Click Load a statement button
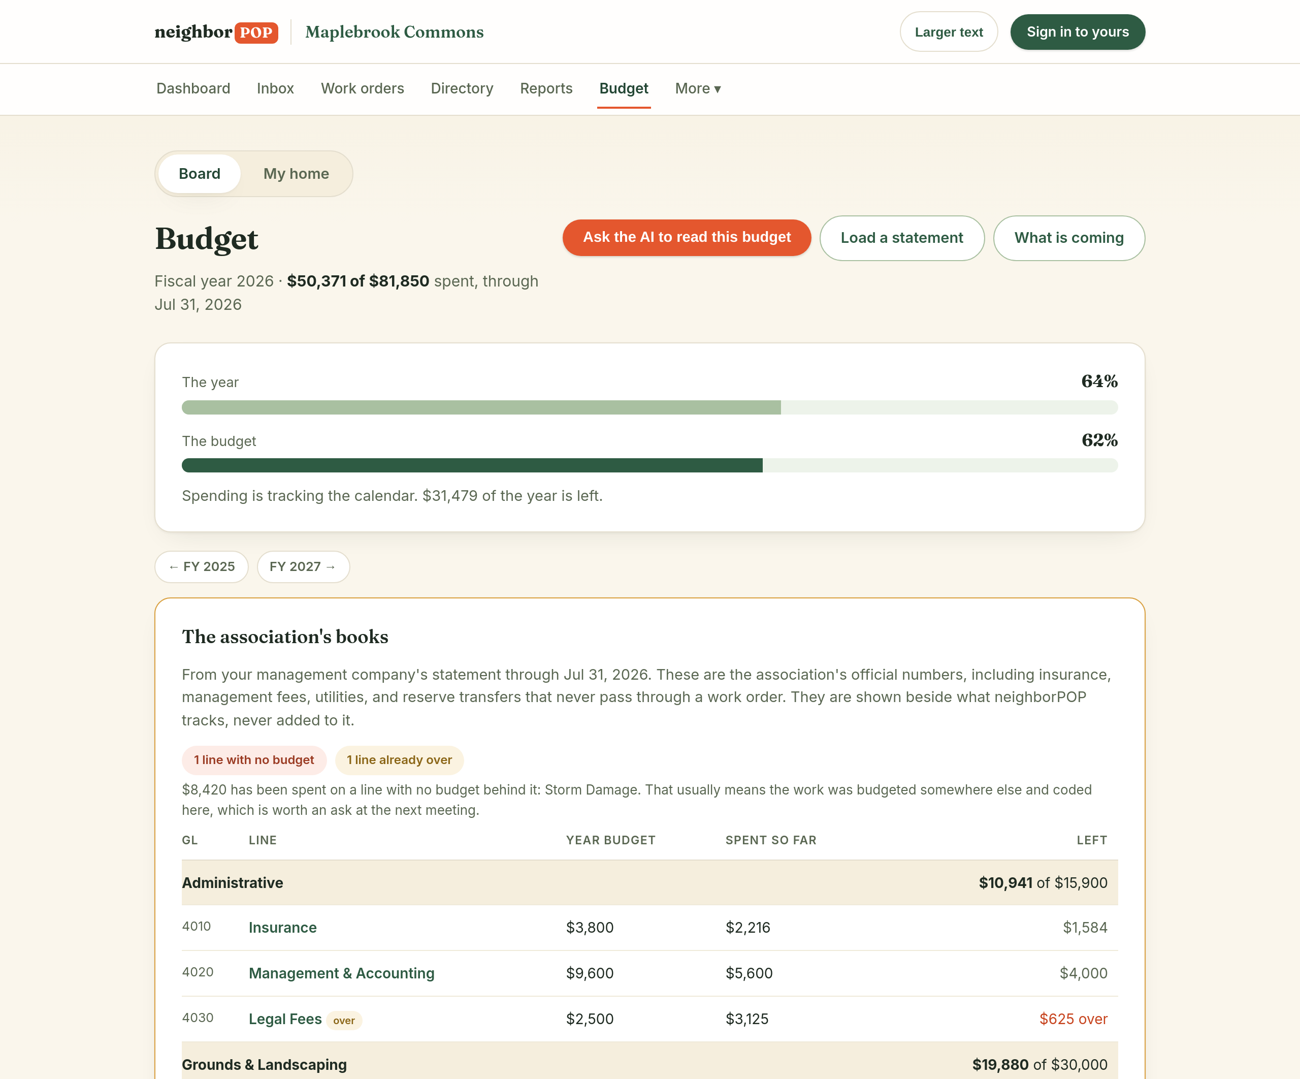Image resolution: width=1300 pixels, height=1079 pixels. click(901, 238)
